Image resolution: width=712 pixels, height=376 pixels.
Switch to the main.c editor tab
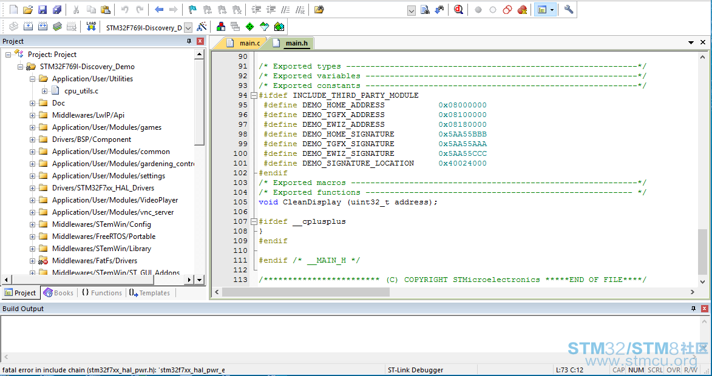coord(244,43)
